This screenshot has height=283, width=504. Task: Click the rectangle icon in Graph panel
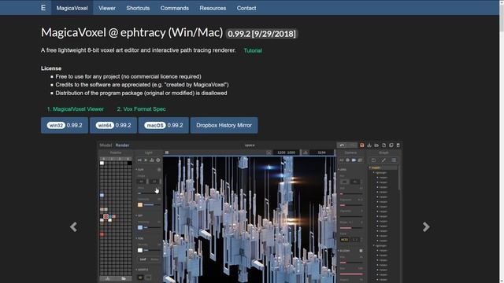[373, 160]
